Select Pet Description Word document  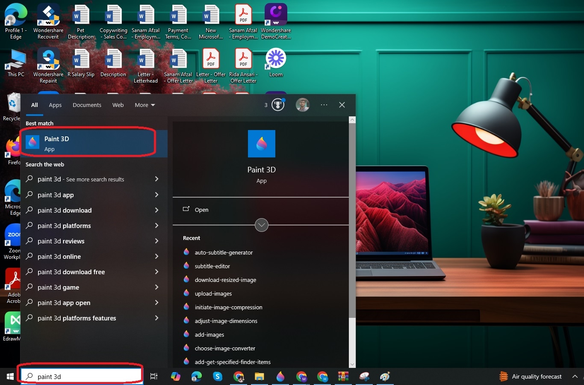tap(81, 21)
